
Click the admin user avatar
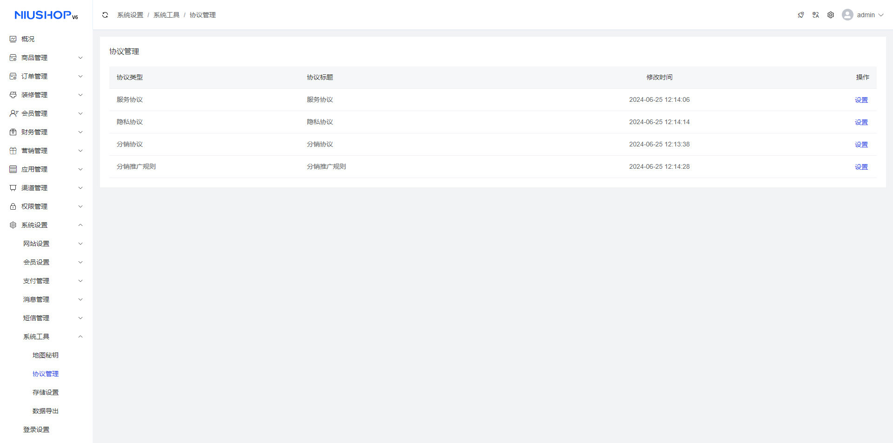click(847, 15)
